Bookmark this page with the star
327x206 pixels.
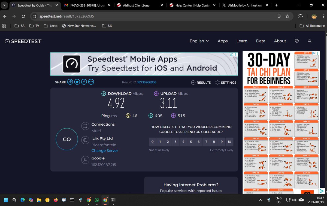[x=287, y=16]
